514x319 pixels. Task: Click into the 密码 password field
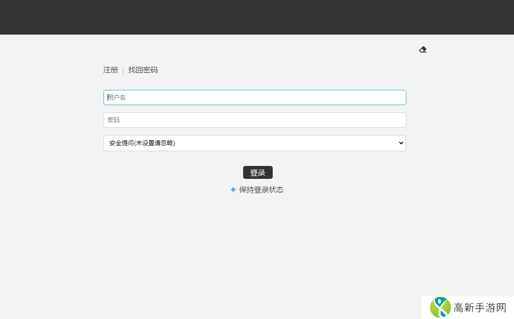254,120
